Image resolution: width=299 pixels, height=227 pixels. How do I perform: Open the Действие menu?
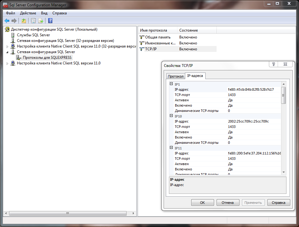28,13
